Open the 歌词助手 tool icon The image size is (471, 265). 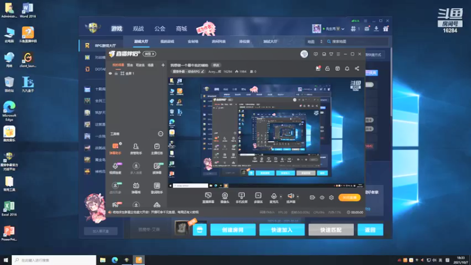pyautogui.click(x=157, y=188)
